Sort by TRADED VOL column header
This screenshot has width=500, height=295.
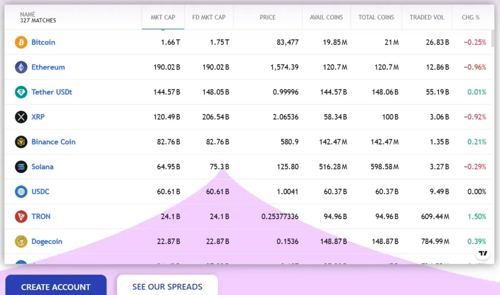click(427, 18)
